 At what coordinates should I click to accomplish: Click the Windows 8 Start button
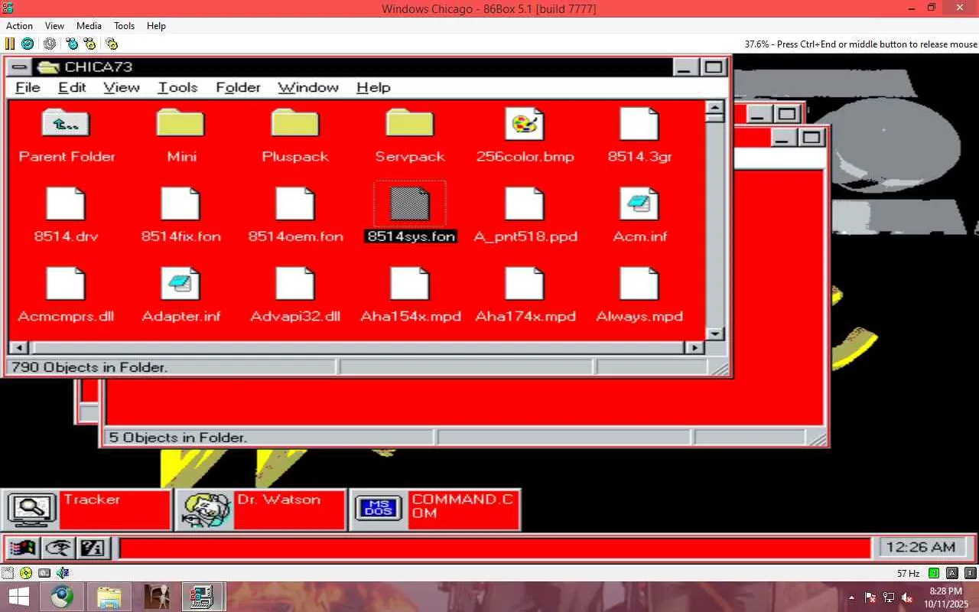point(18,597)
